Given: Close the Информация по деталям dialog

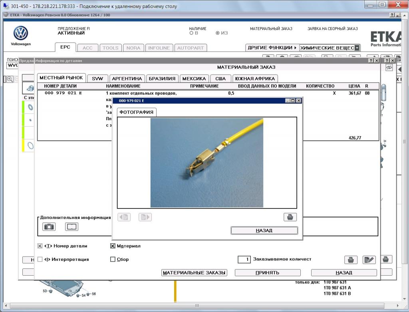Looking at the screenshot, I should [x=376, y=60].
